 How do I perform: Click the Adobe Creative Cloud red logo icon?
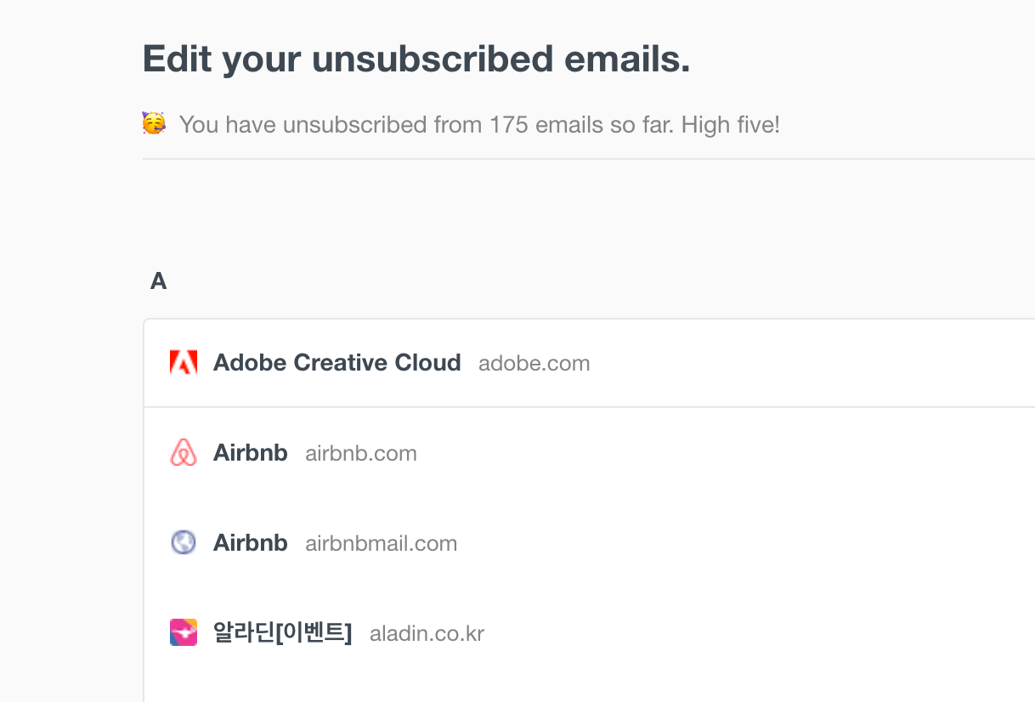pos(184,363)
